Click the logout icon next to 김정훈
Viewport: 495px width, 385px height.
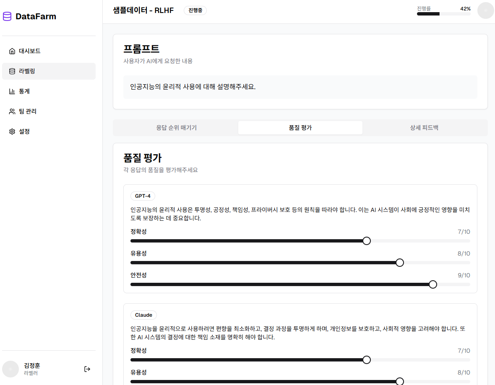point(87,369)
